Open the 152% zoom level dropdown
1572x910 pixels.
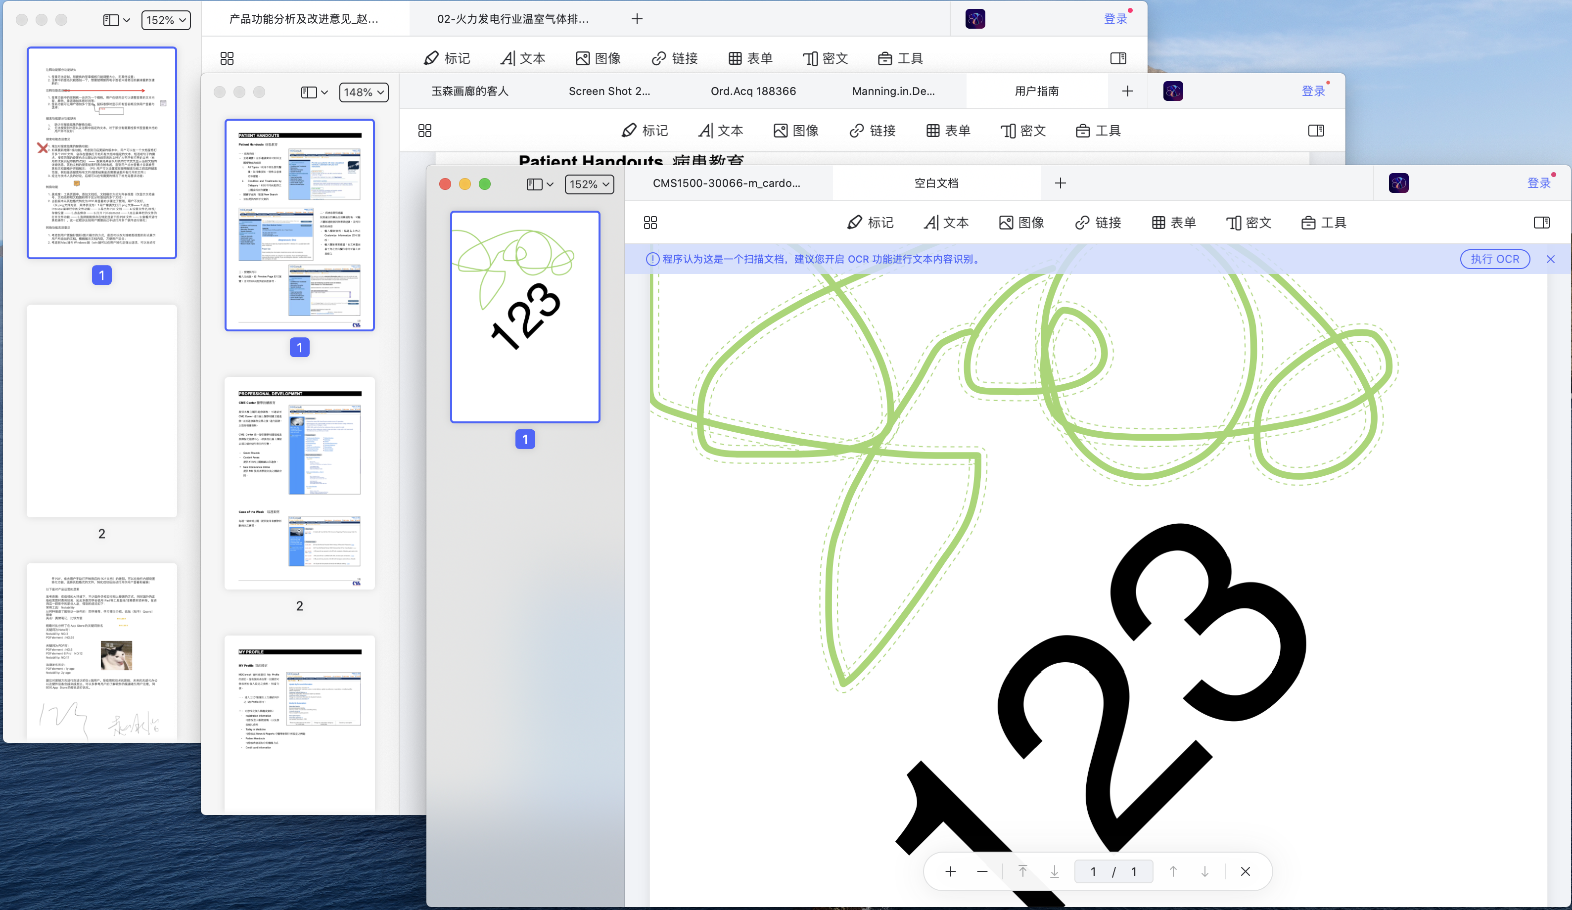[x=588, y=184]
